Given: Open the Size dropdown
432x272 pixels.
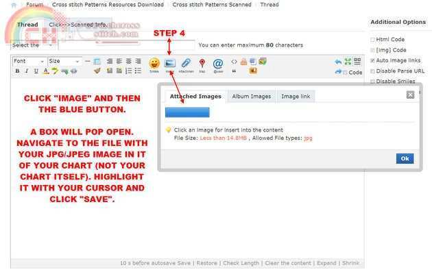Looking at the screenshot, I should pos(64,61).
